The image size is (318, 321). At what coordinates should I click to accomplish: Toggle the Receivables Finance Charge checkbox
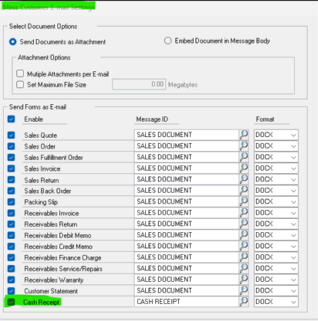pyautogui.click(x=11, y=257)
